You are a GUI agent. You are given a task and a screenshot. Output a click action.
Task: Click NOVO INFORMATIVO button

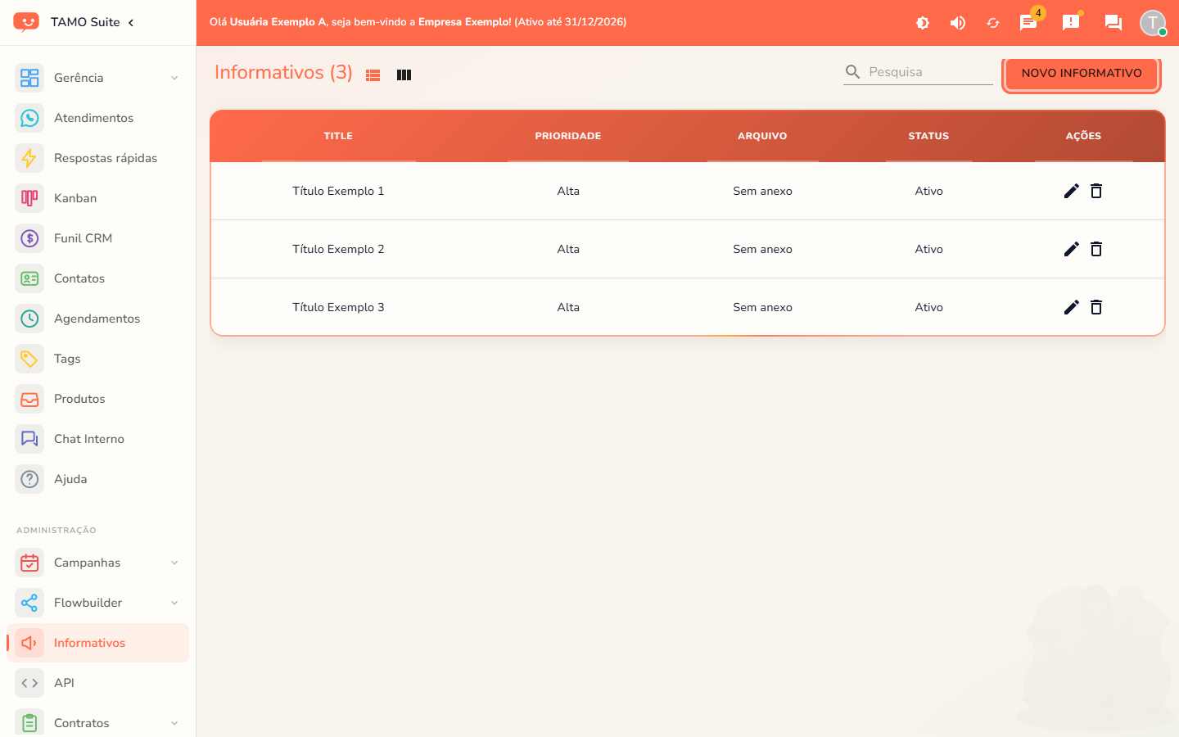point(1082,73)
